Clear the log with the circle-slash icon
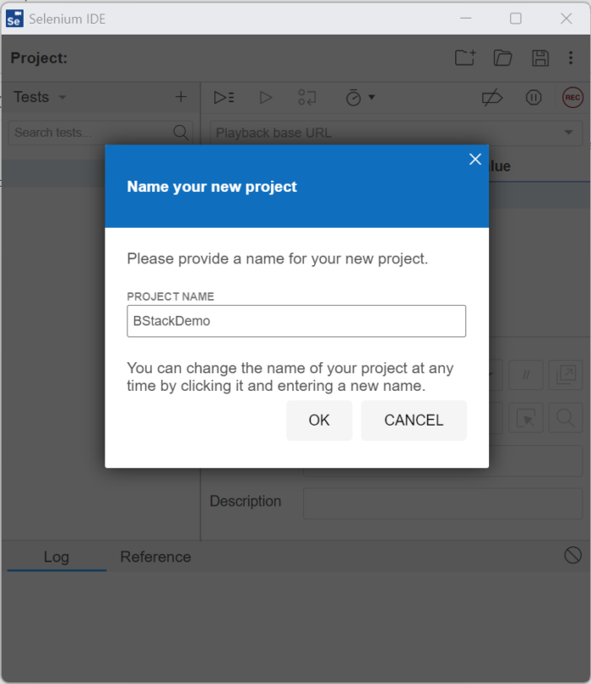Viewport: 591px width, 684px height. click(572, 556)
